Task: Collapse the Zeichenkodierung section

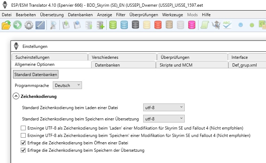Action: click(x=16, y=96)
